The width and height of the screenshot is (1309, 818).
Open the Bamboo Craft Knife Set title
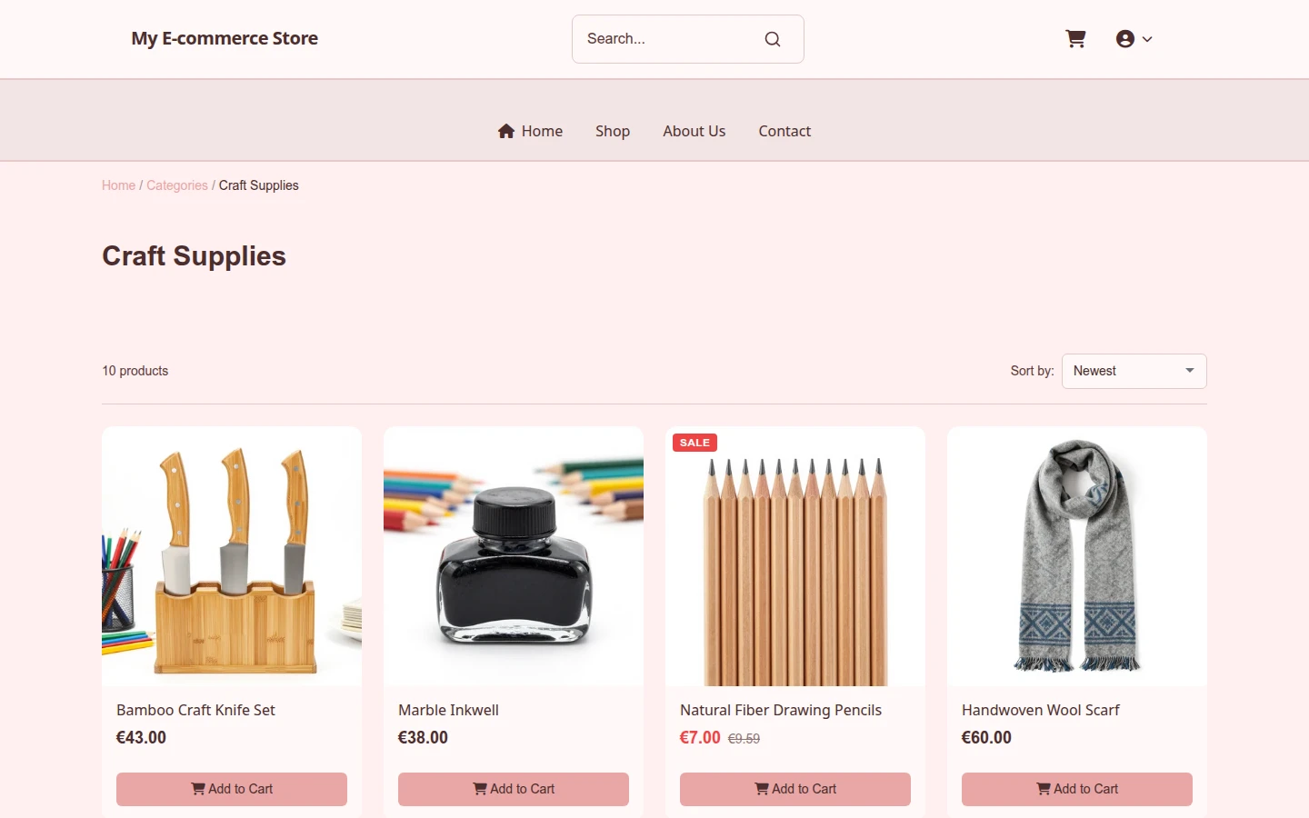click(195, 710)
